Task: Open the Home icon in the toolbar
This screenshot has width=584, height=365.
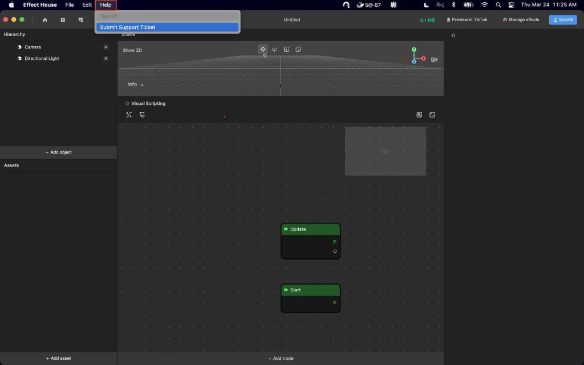Action: coord(45,20)
